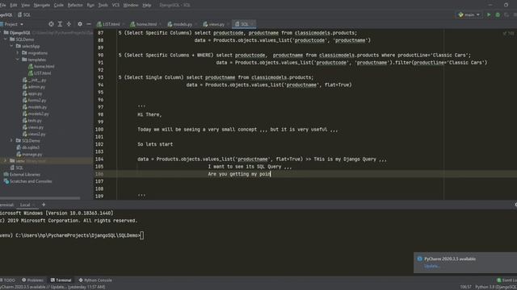Screen dimensions: 517x290
Task: Click Locate/Select Opened File target icon
Action: pyautogui.click(x=51, y=24)
